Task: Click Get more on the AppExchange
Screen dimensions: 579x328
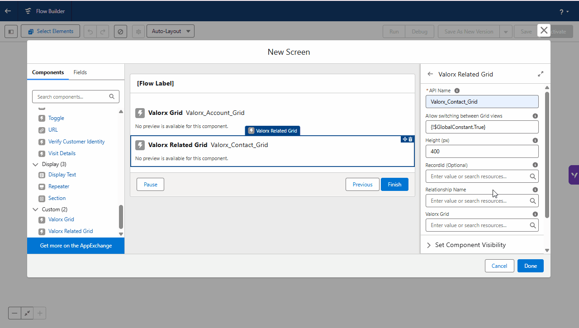Action: (76, 246)
